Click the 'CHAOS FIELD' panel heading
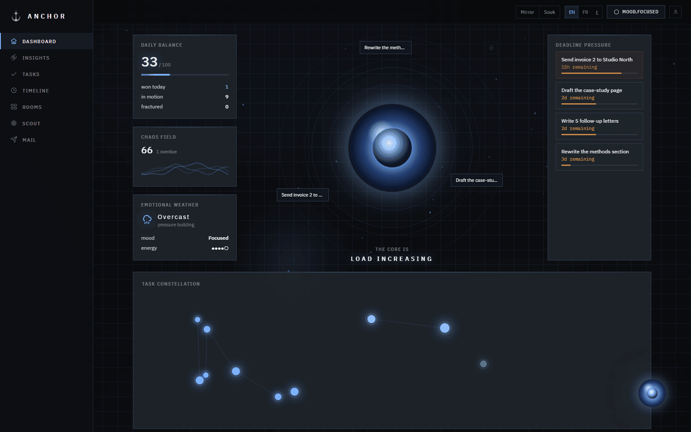Image resolution: width=691 pixels, height=432 pixels. pos(158,137)
